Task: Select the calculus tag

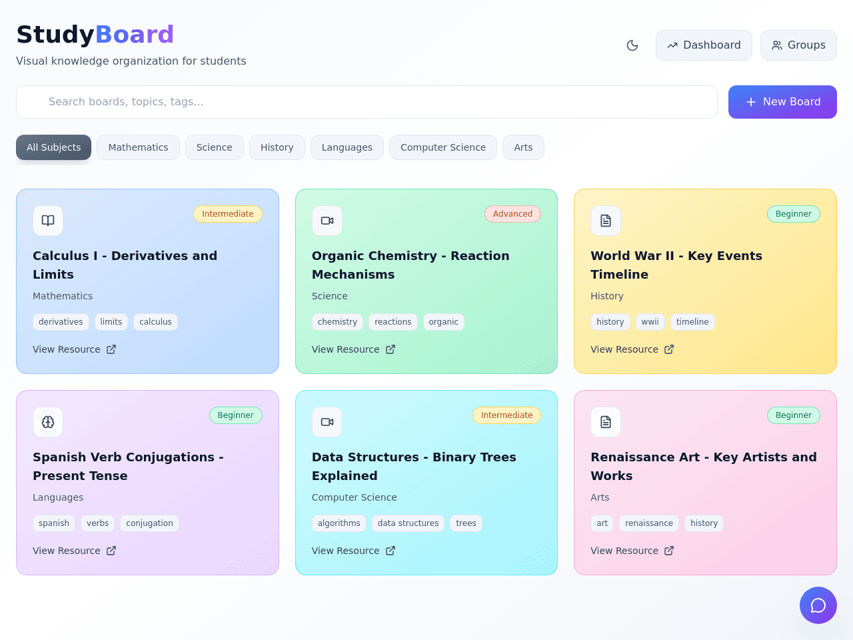Action: 155,322
